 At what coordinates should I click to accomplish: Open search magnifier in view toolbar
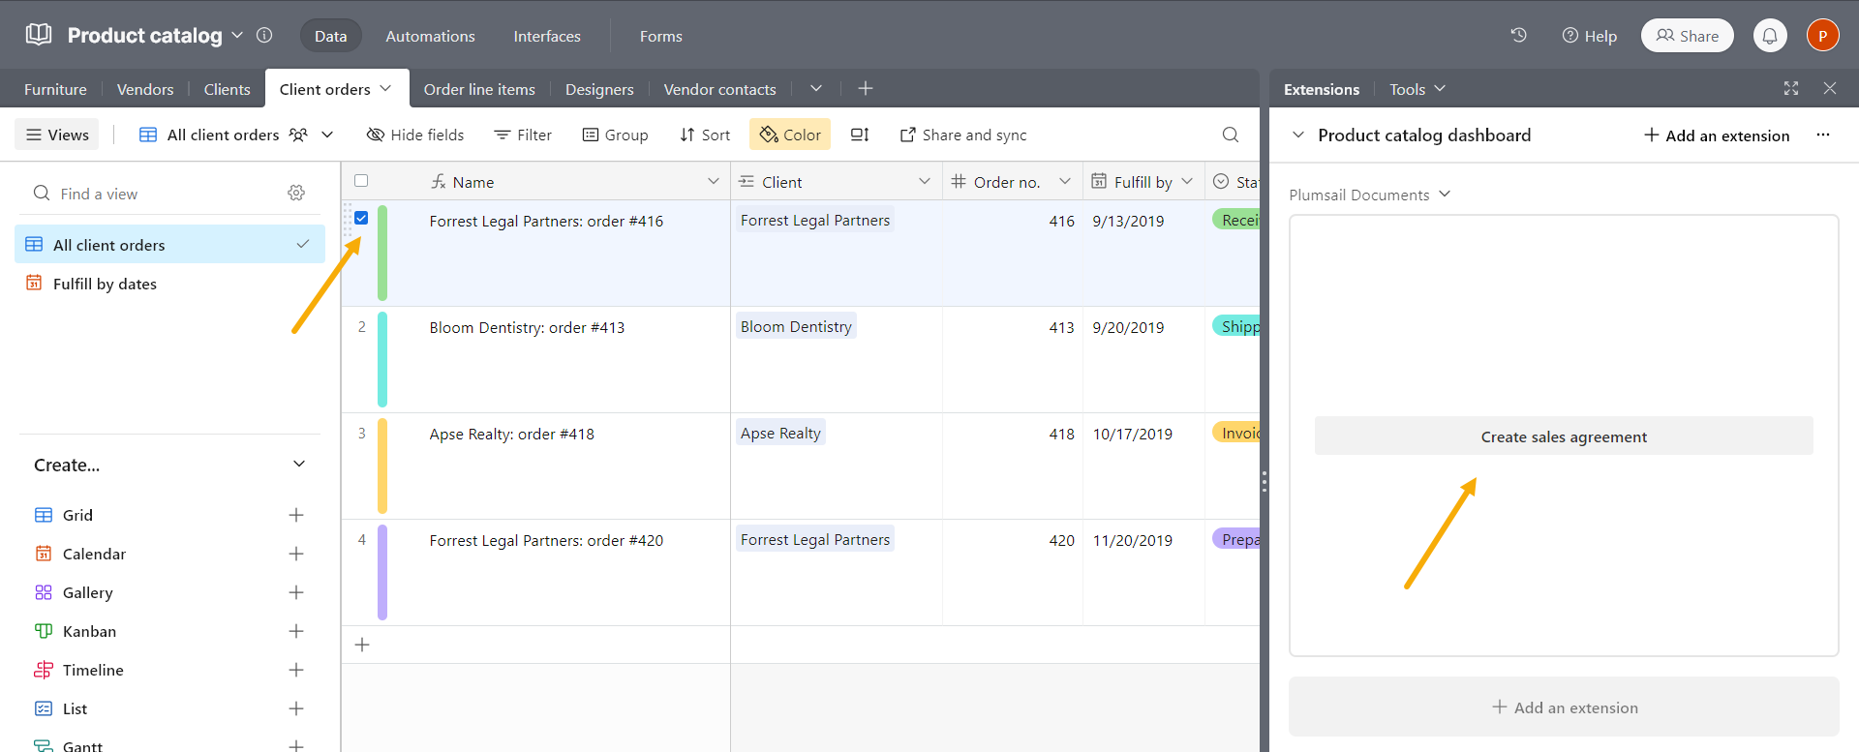(x=1231, y=135)
